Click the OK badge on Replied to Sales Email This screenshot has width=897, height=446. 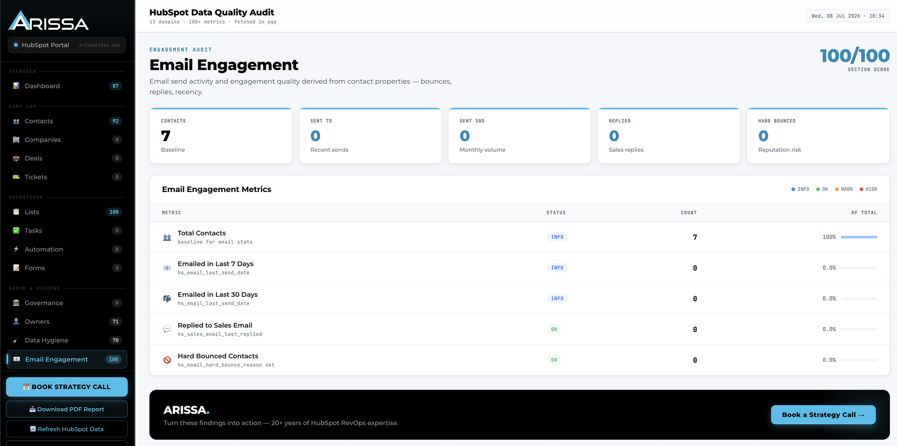(554, 330)
